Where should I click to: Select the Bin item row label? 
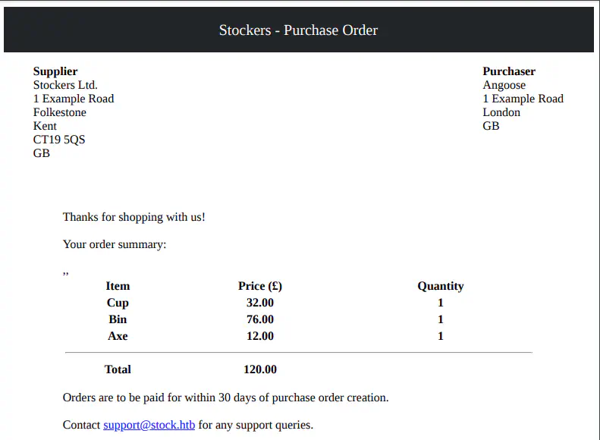[x=118, y=319]
